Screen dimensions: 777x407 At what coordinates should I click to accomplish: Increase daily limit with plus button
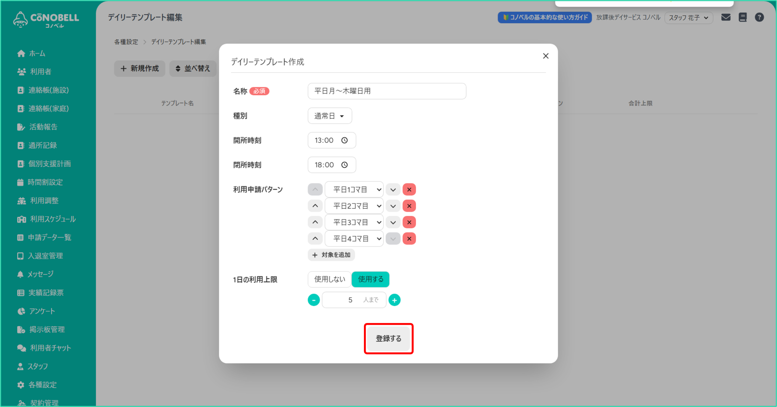click(x=394, y=300)
